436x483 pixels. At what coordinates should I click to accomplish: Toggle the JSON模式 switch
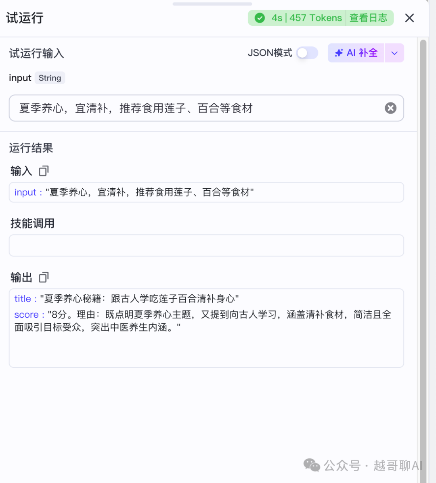(307, 53)
